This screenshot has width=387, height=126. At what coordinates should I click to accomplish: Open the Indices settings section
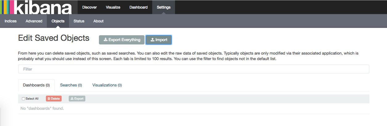(x=10, y=21)
